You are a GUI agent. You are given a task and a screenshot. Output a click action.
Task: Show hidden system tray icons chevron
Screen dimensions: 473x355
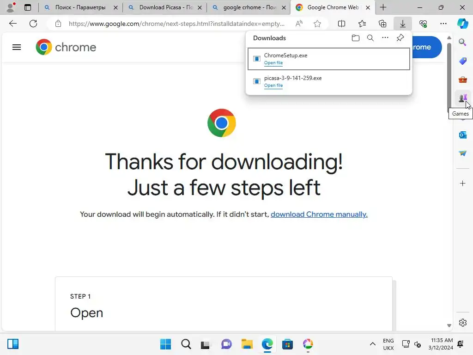(373, 344)
